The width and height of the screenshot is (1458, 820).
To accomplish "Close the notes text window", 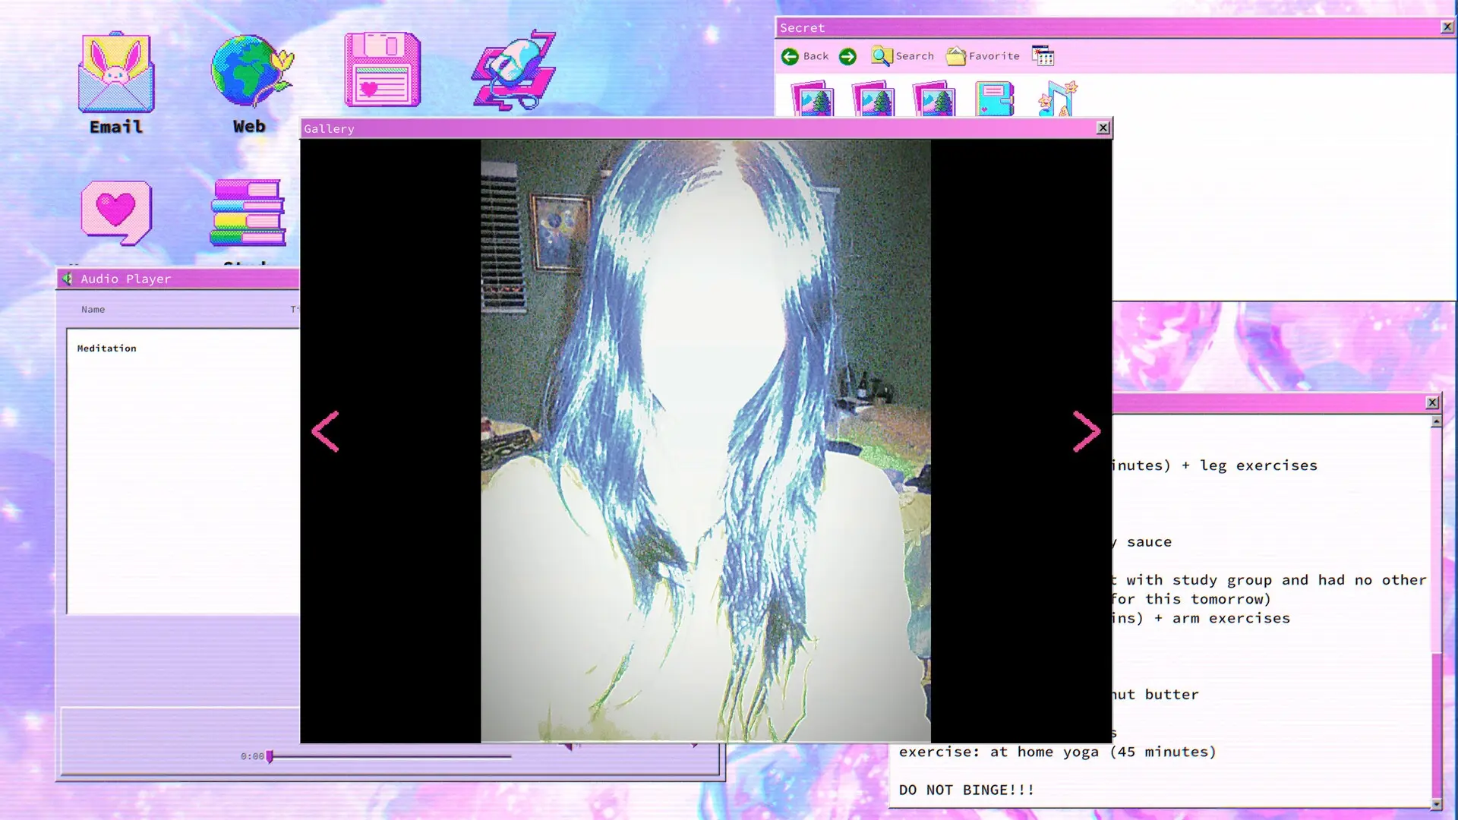I will [1432, 402].
